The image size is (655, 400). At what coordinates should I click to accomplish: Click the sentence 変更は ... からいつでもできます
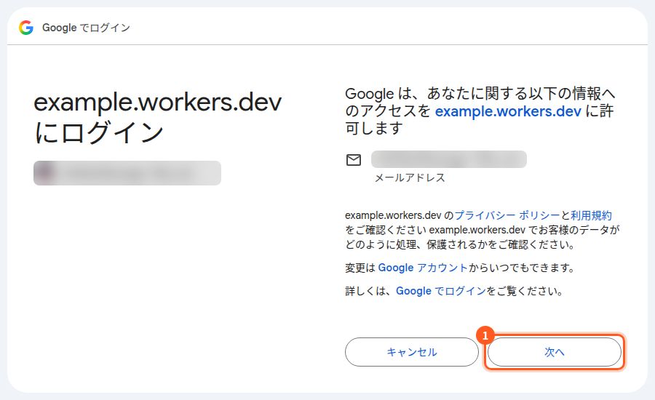point(459,268)
